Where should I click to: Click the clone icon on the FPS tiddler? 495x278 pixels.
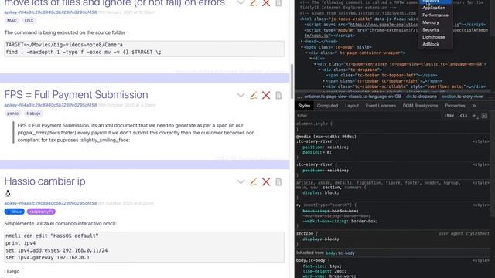click(x=278, y=95)
